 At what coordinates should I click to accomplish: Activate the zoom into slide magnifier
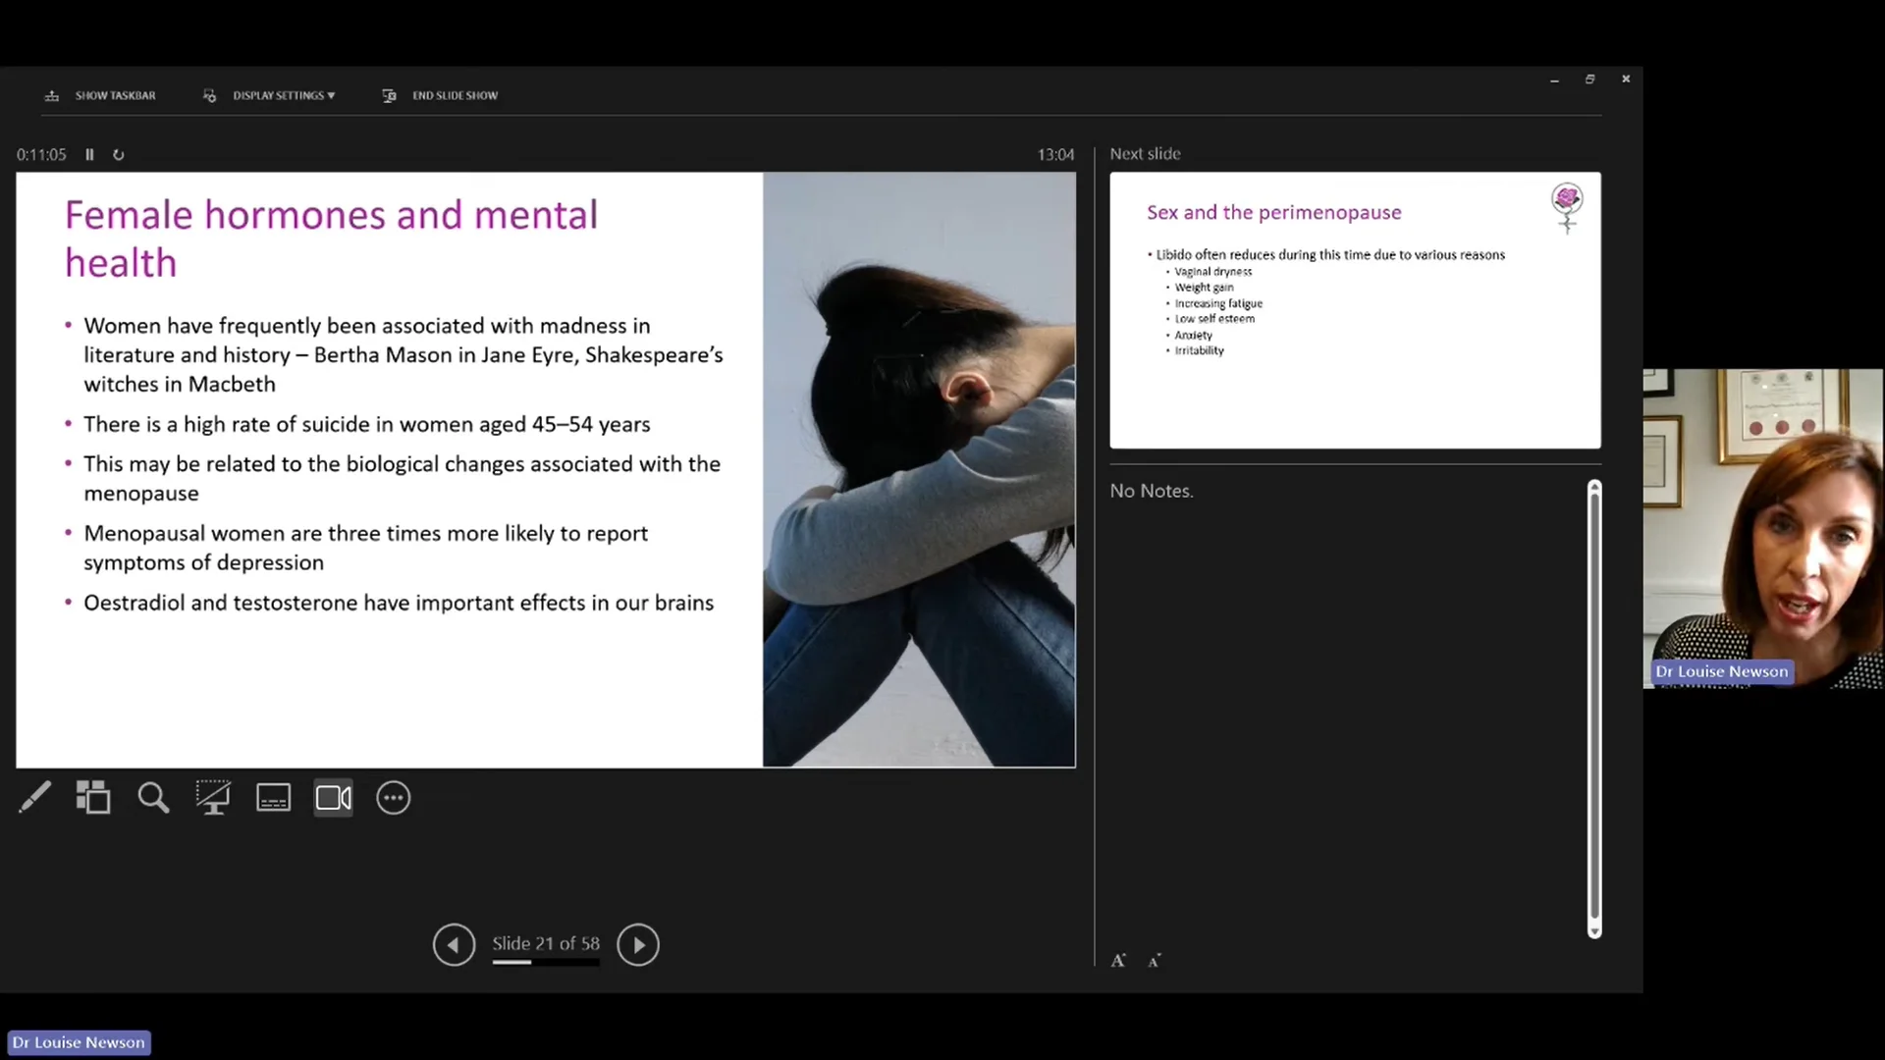(x=153, y=798)
